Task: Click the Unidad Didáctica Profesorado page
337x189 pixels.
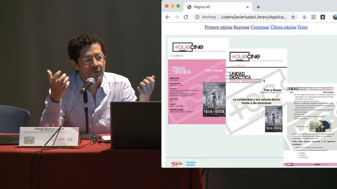Action: coord(256,92)
